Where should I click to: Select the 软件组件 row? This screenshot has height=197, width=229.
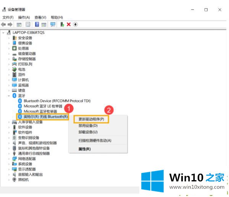[25, 132]
